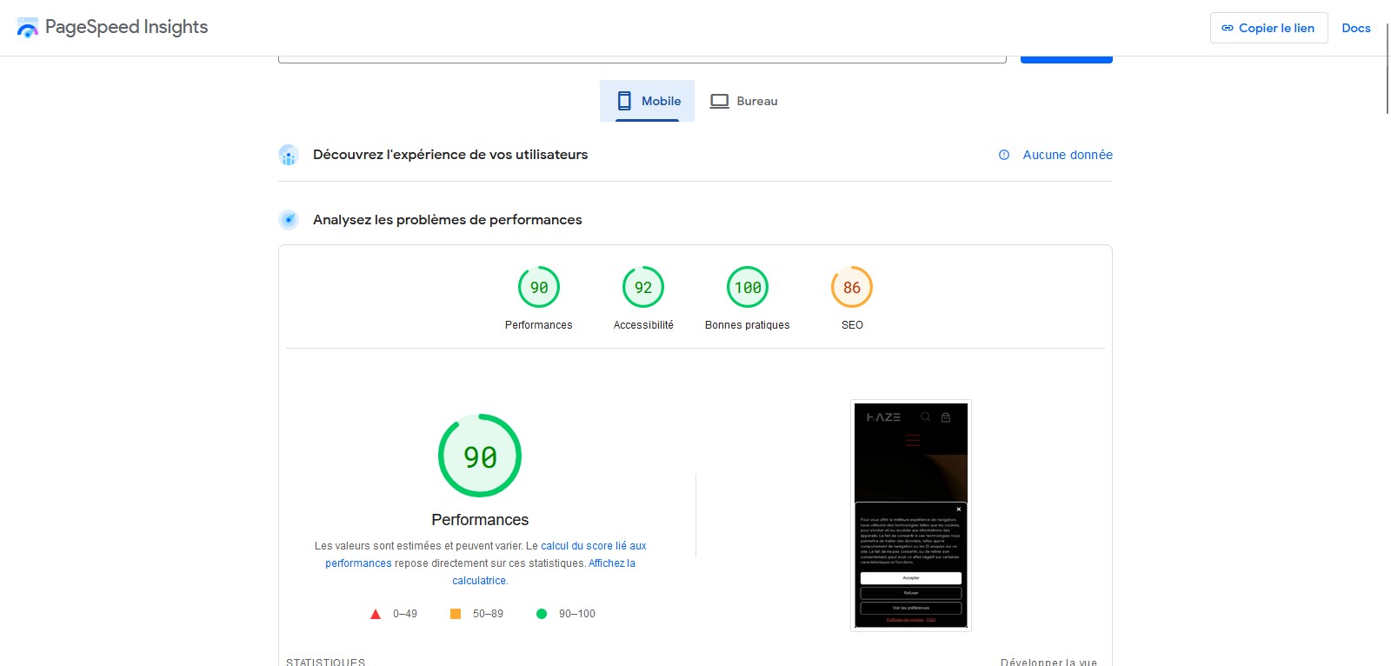Click the 50–89 legend text
1391x666 pixels.
(x=488, y=614)
